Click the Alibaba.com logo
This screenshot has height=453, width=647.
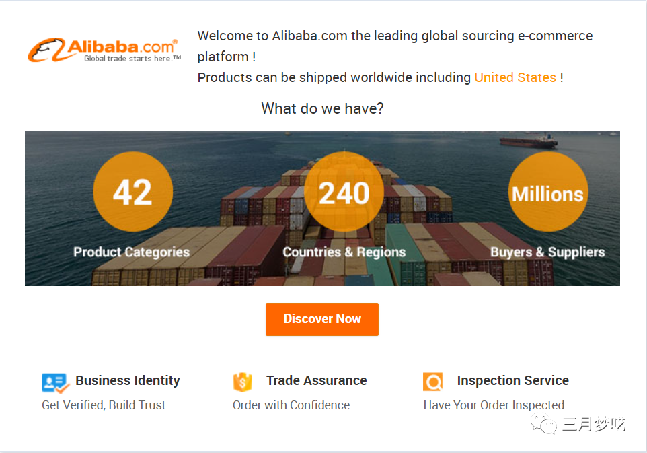coord(104,50)
